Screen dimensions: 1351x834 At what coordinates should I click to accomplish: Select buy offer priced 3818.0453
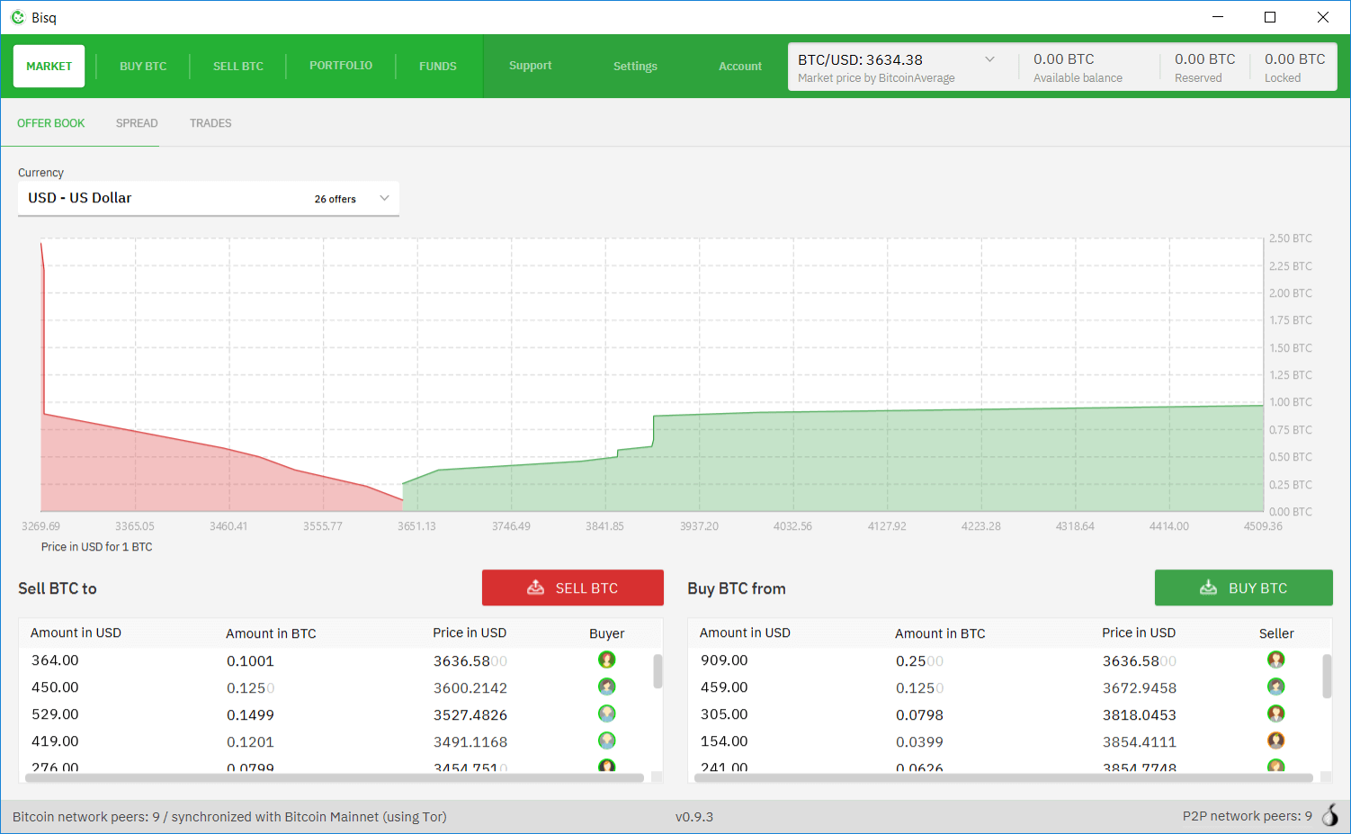click(1004, 714)
